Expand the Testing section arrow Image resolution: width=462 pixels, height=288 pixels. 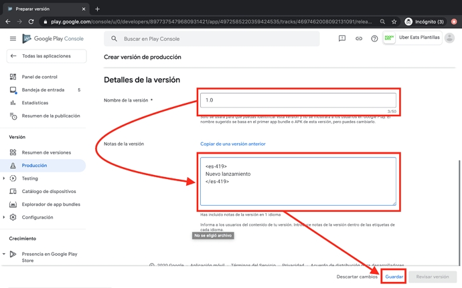click(4, 178)
